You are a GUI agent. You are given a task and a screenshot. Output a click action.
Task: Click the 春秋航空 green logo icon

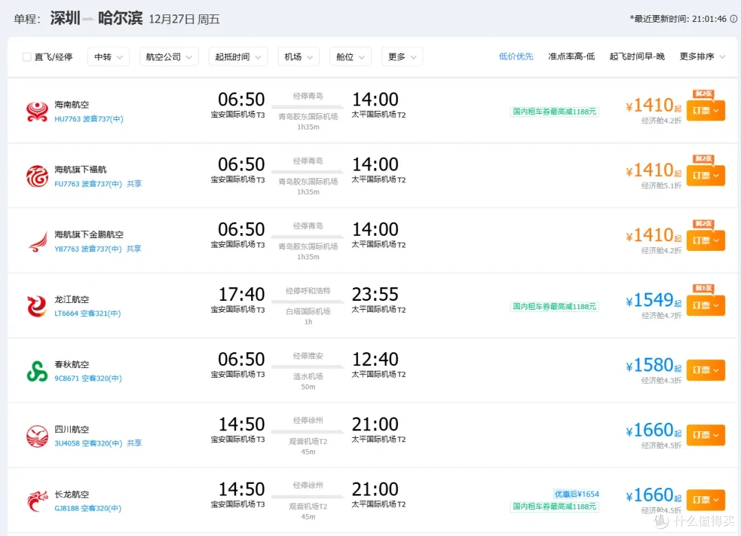click(x=37, y=371)
